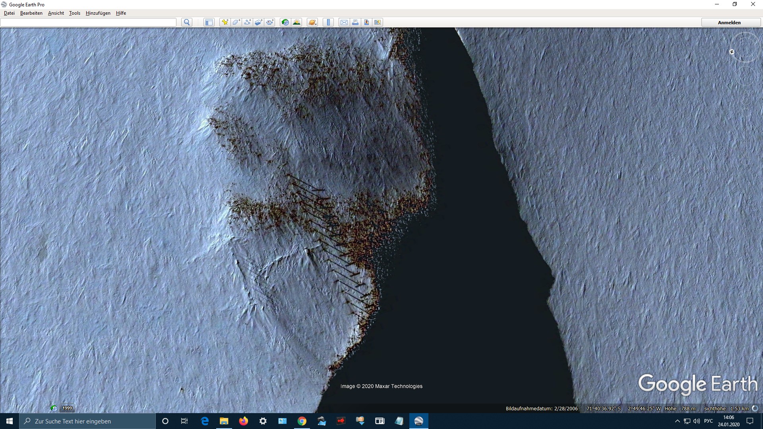Click the search magnifier button
The height and width of the screenshot is (429, 763).
pyautogui.click(x=186, y=22)
